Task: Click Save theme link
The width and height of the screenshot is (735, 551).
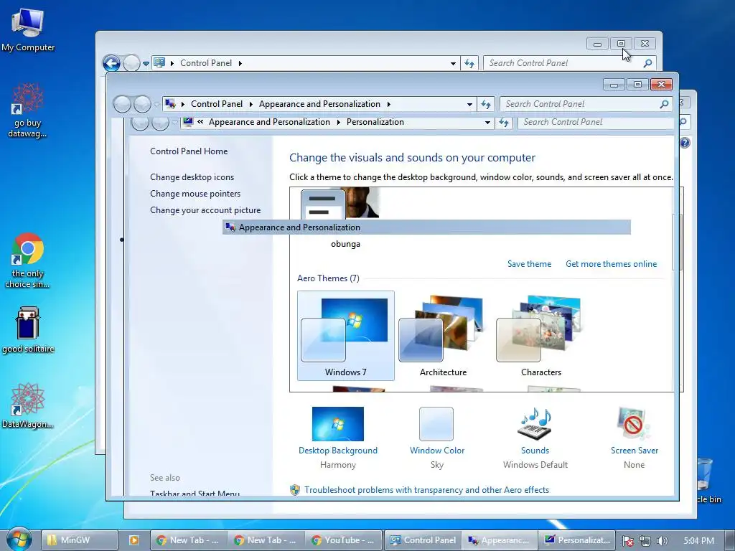Action: pos(529,264)
